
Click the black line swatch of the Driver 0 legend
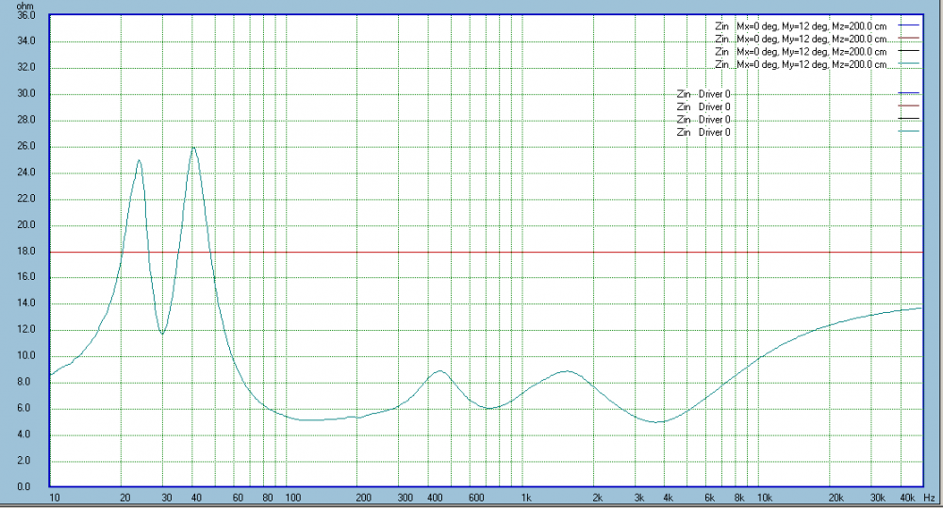click(x=909, y=119)
